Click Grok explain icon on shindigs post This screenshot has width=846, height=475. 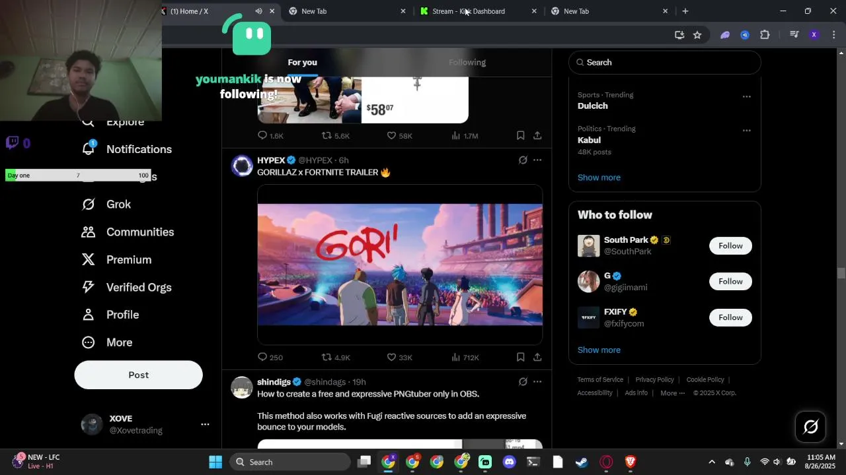point(523,382)
